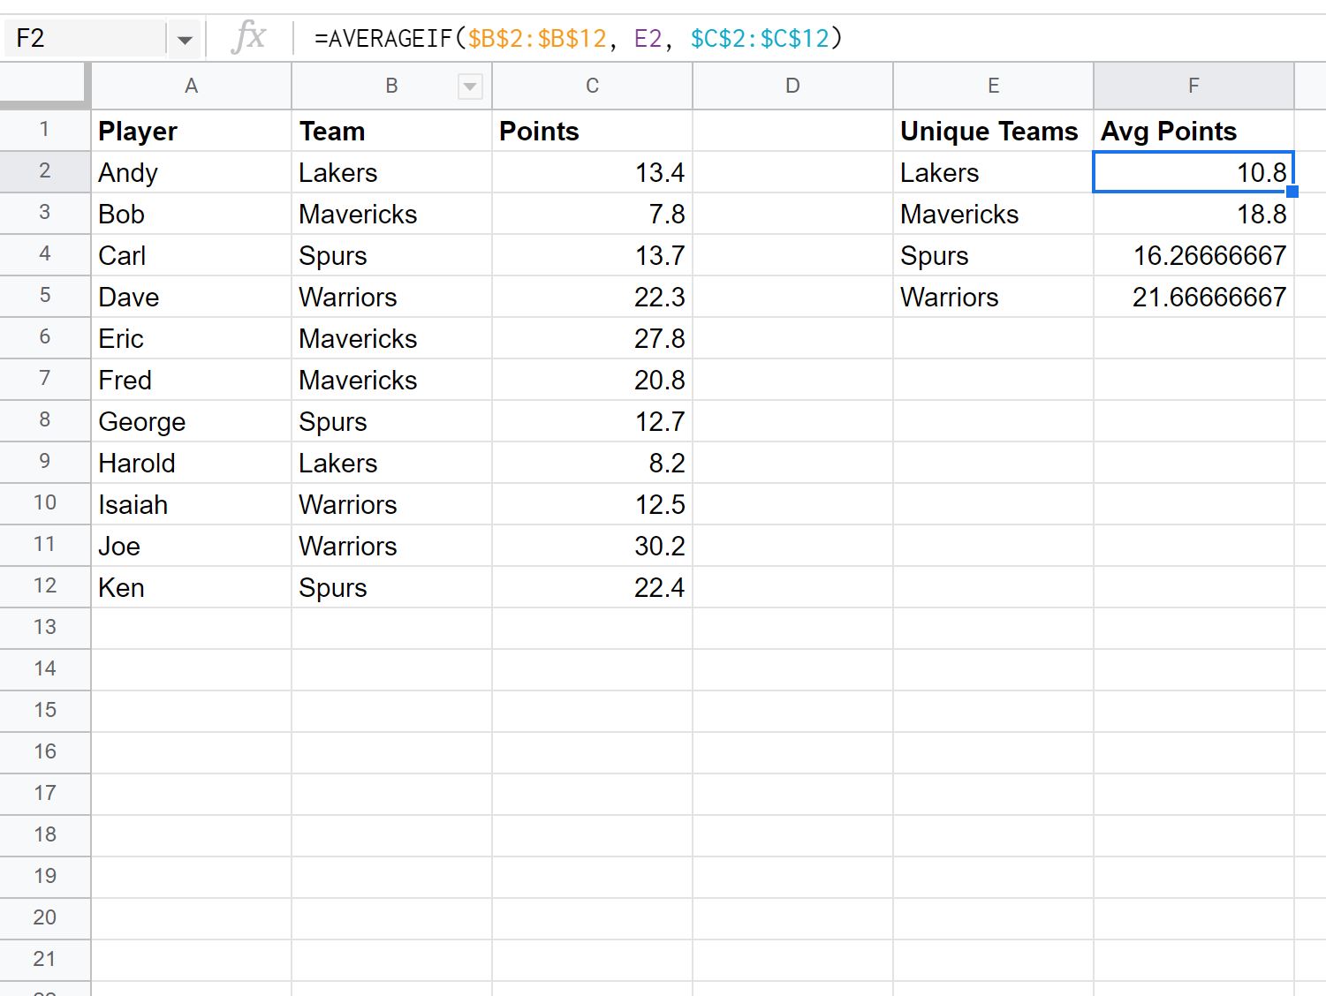Select Mavericks in Unique Teams column
Viewport: 1326px width, 996px height.
click(x=994, y=214)
